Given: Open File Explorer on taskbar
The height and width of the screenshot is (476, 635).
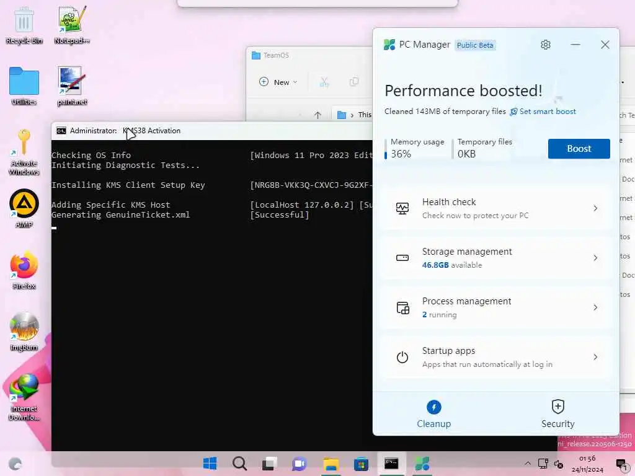Looking at the screenshot, I should [x=331, y=464].
